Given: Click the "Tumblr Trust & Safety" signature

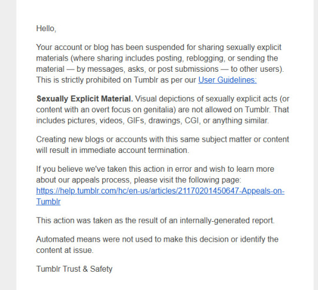Looking at the screenshot, I should click(74, 269).
